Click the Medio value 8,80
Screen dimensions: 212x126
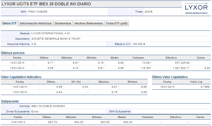coord(121,63)
